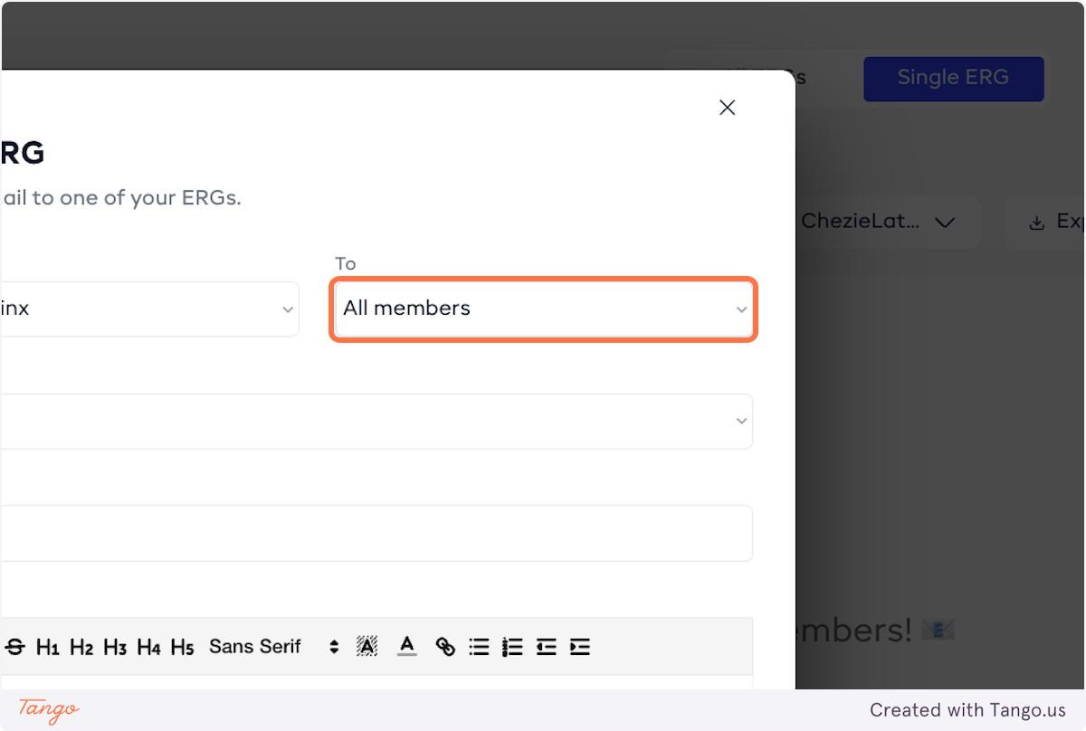1086x731 pixels.
Task: Open the Sans Serif font dropdown
Action: coord(273,647)
